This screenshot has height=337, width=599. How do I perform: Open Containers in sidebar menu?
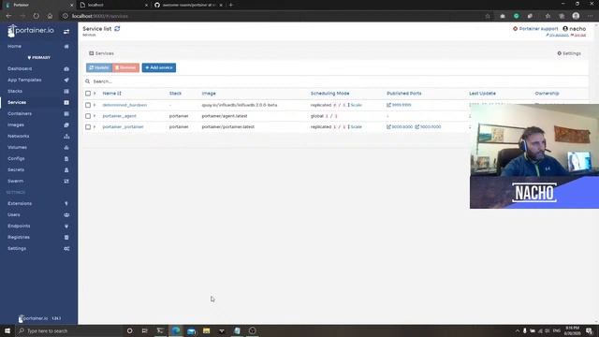tap(20, 113)
